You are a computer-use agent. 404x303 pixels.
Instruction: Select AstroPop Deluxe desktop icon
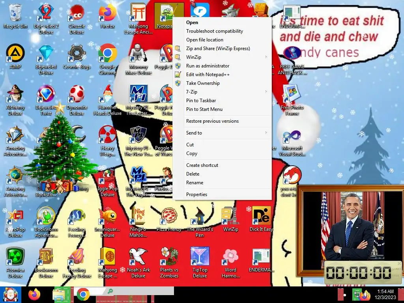(15, 222)
